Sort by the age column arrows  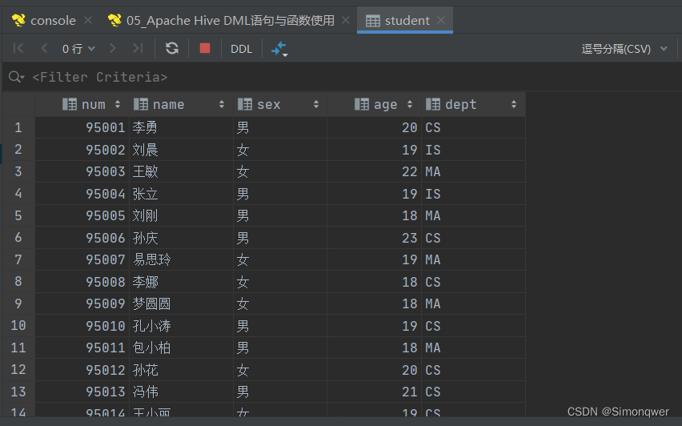tap(410, 104)
